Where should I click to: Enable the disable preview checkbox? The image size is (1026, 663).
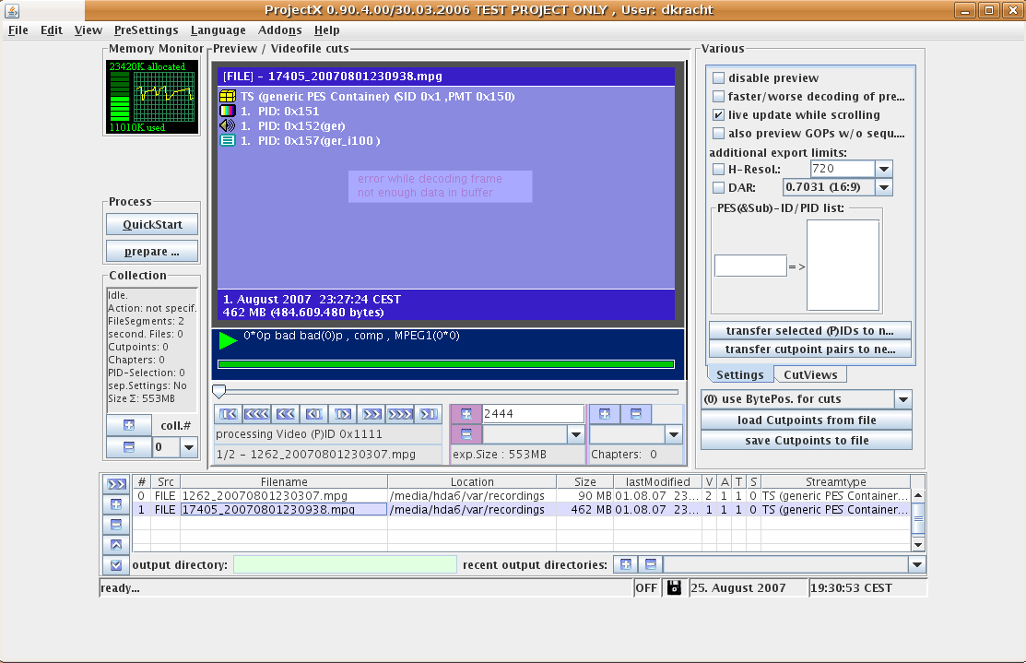(x=719, y=78)
